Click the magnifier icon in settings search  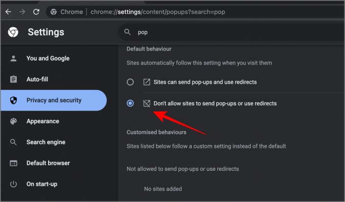click(x=127, y=32)
